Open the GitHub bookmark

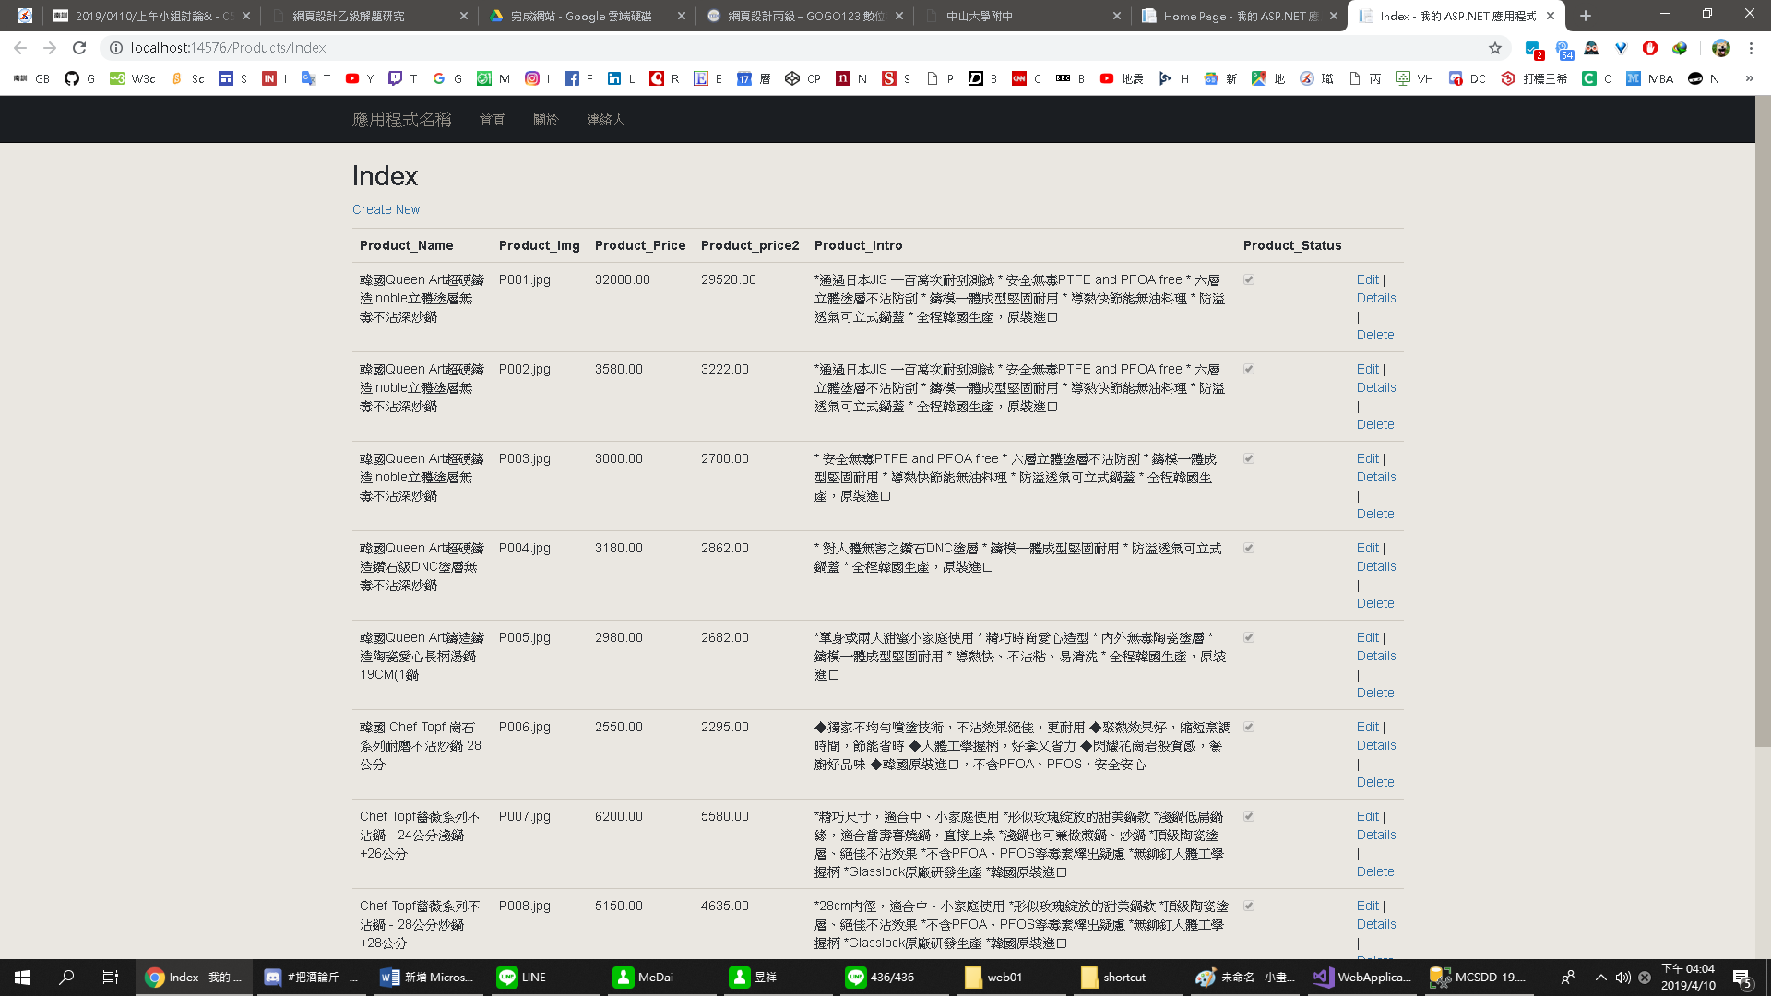tap(79, 78)
